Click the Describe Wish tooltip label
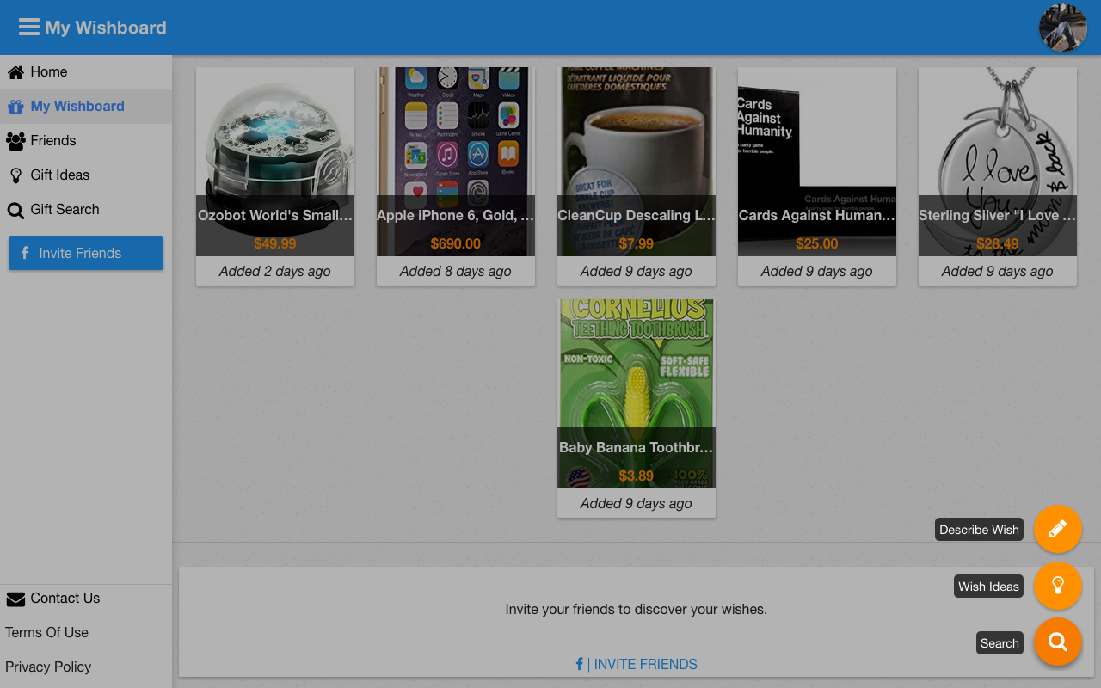 click(979, 530)
